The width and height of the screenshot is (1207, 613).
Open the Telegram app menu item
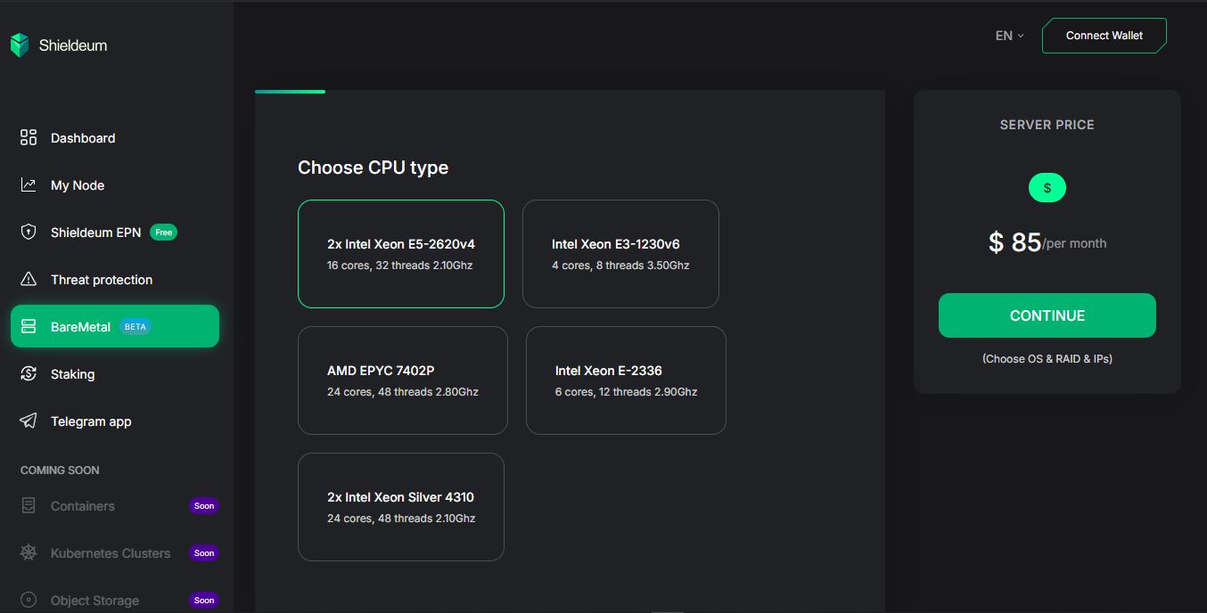click(115, 421)
